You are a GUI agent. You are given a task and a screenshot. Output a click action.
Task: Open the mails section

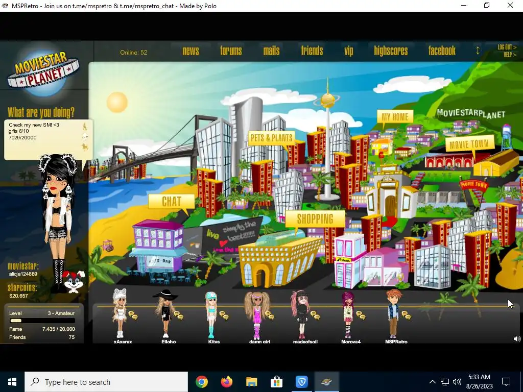271,51
